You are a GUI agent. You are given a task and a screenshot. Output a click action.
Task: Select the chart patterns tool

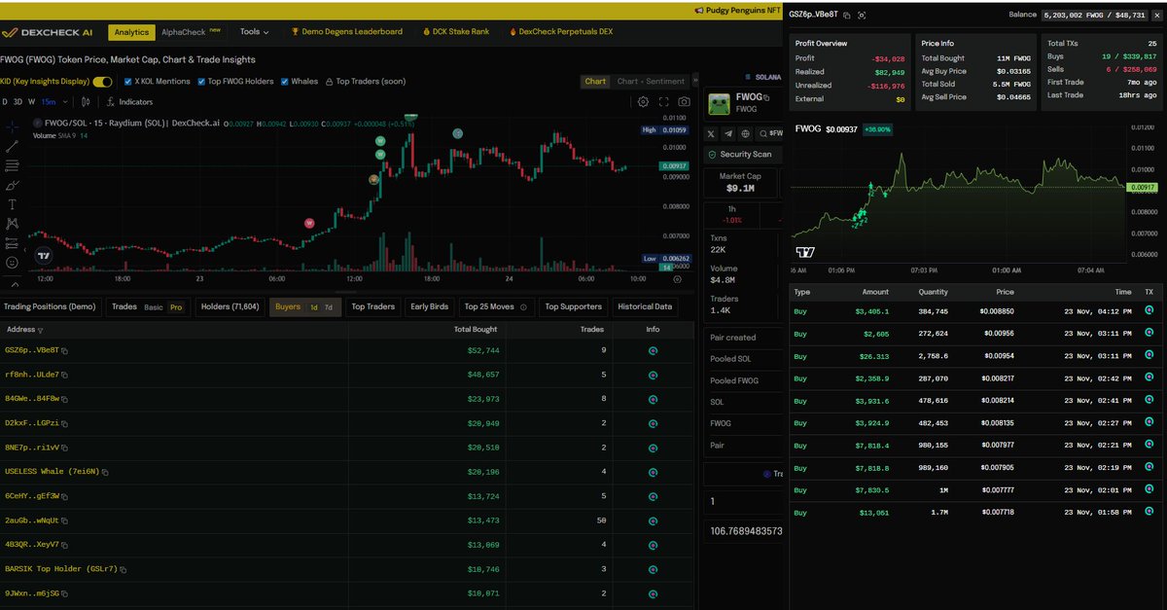(12, 224)
